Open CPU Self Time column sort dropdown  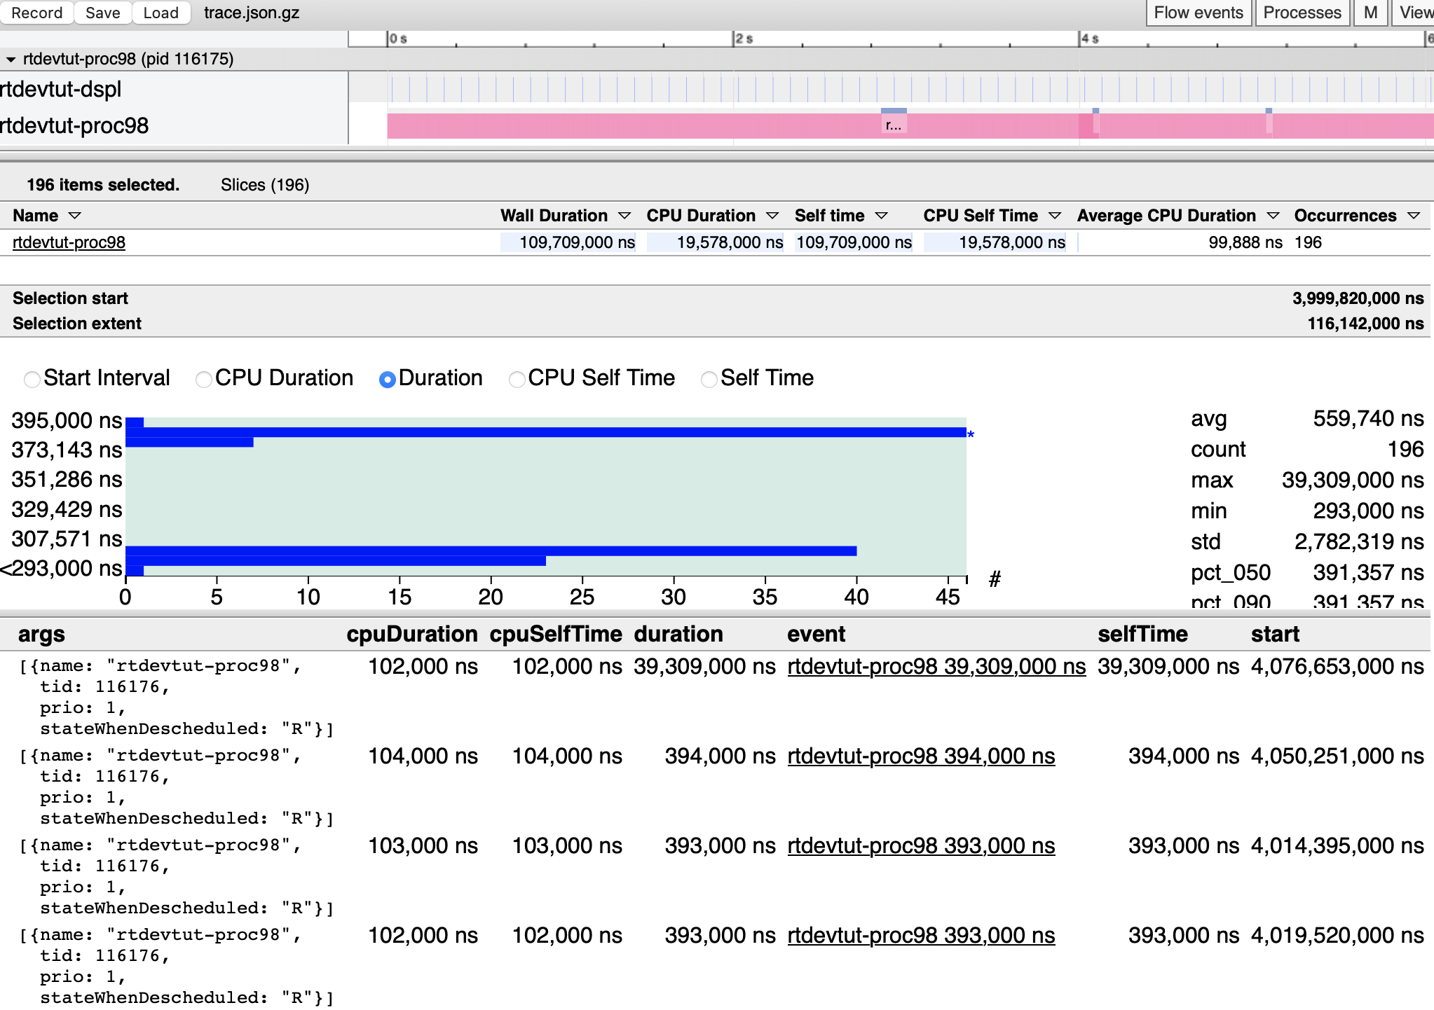click(1054, 216)
